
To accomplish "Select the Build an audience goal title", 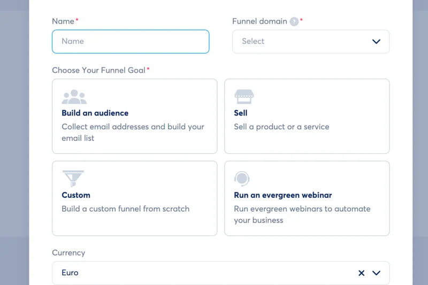I will point(95,113).
